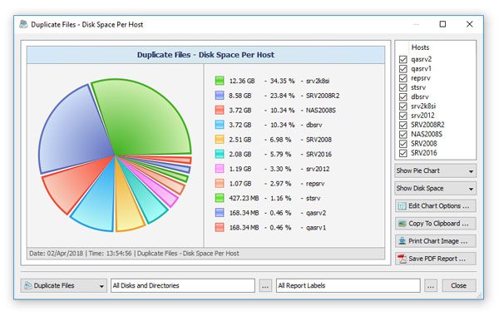Click the Save PDF Report icon

pos(403,259)
